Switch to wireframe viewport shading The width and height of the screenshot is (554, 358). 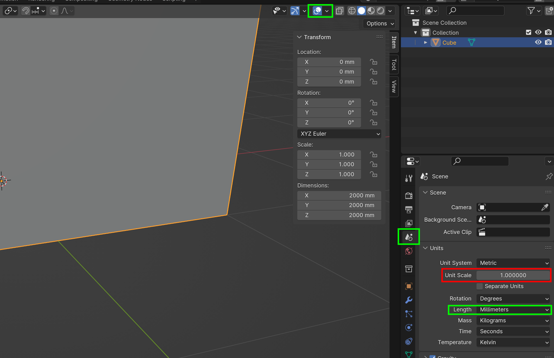click(352, 11)
